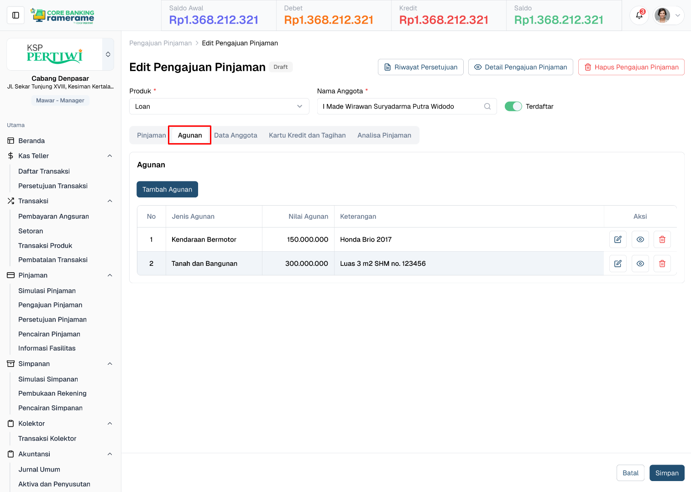Delete the Kendaraan Bermotor collateral row
The image size is (691, 492).
pyautogui.click(x=662, y=239)
